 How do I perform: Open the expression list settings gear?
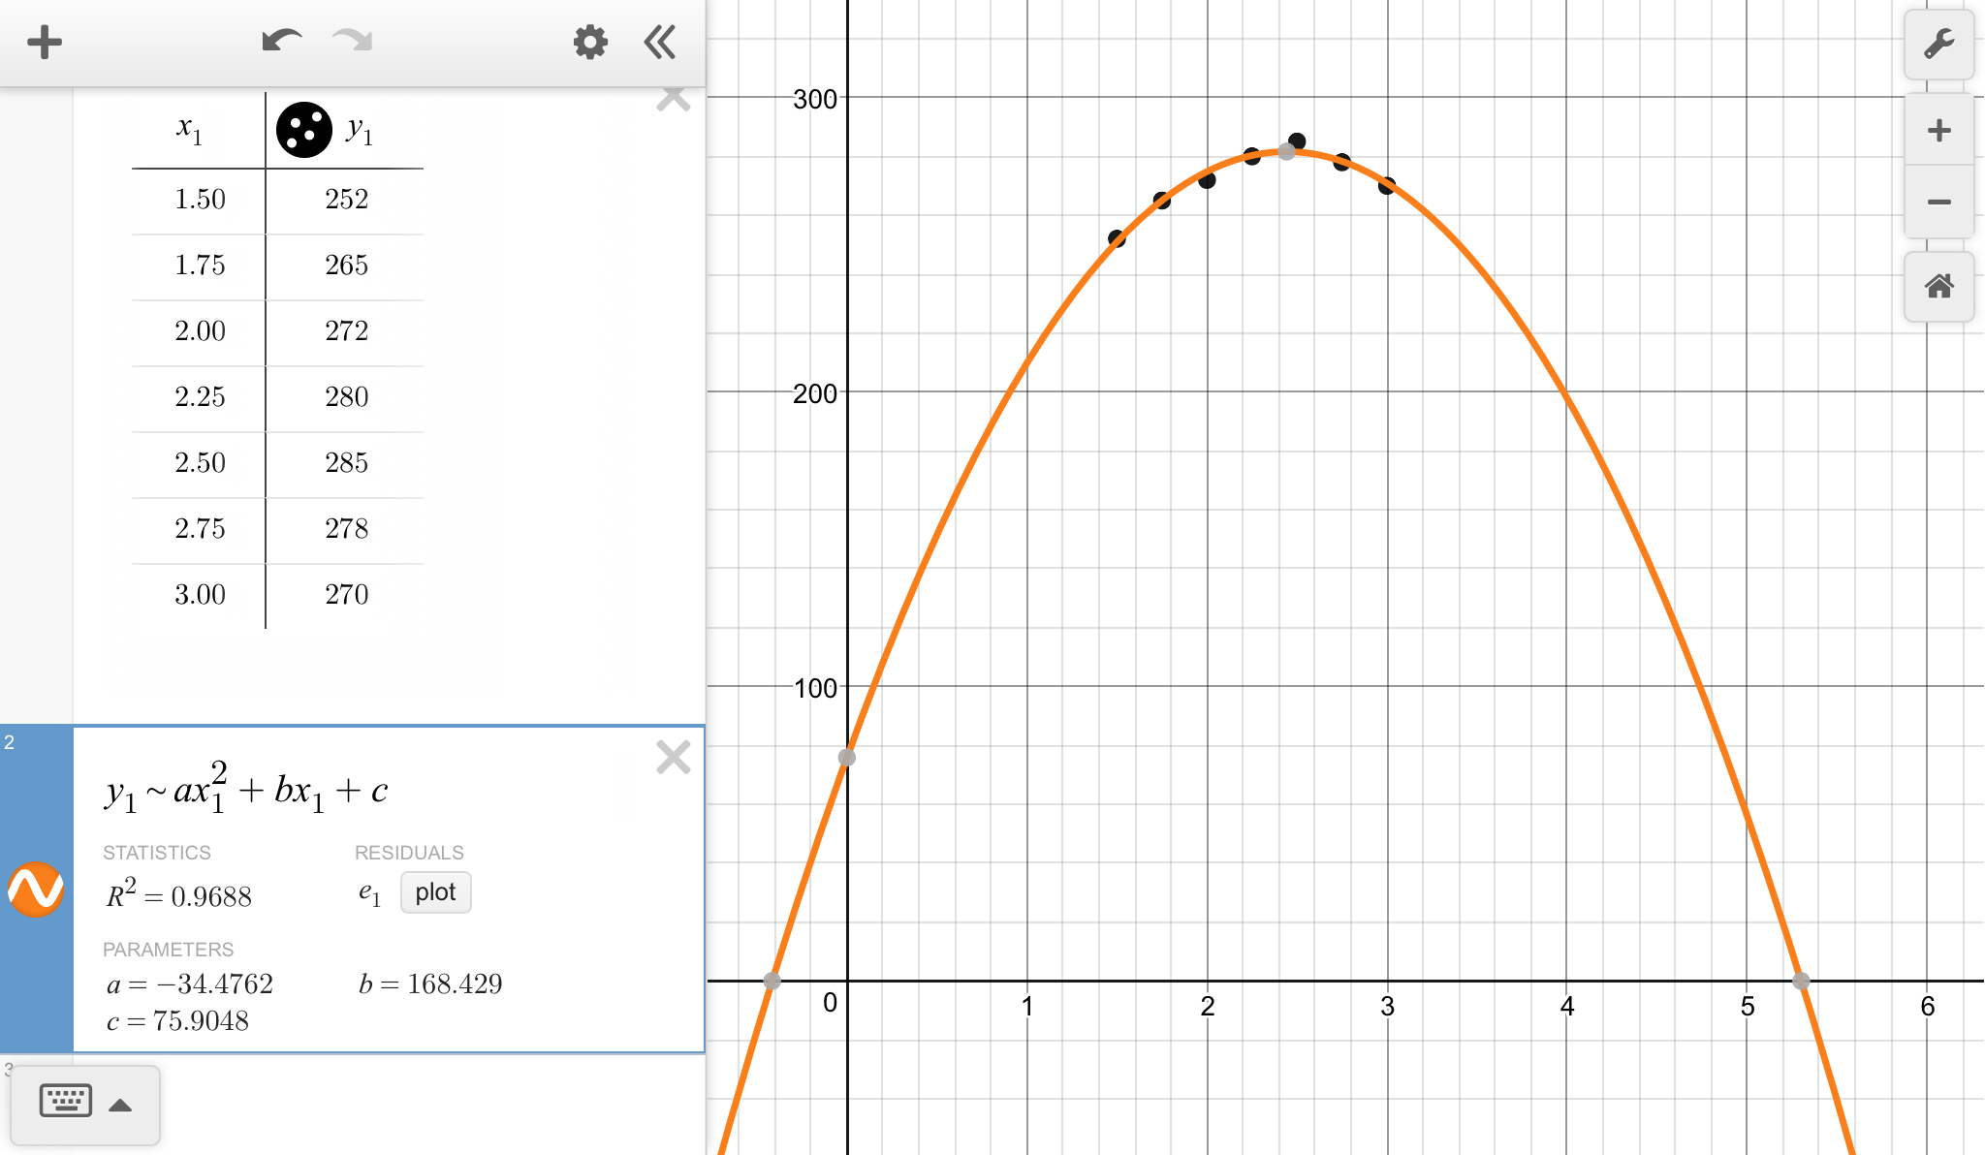pyautogui.click(x=589, y=43)
